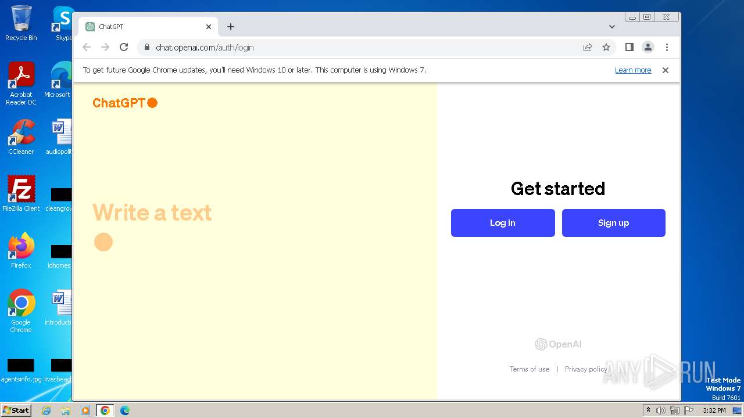Open the Terms of use link

pyautogui.click(x=530, y=369)
